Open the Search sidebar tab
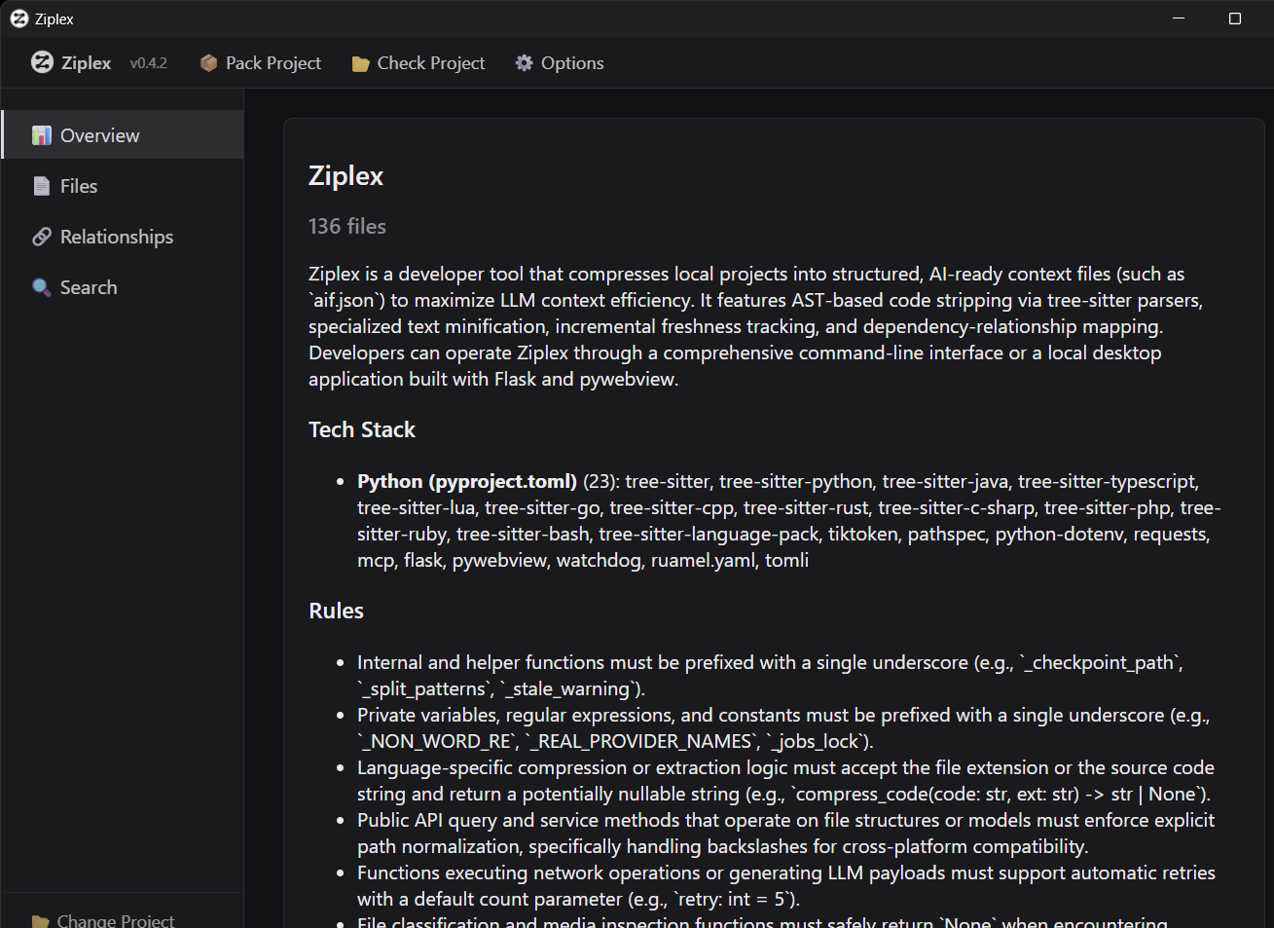Image resolution: width=1274 pixels, height=928 pixels. [123, 287]
